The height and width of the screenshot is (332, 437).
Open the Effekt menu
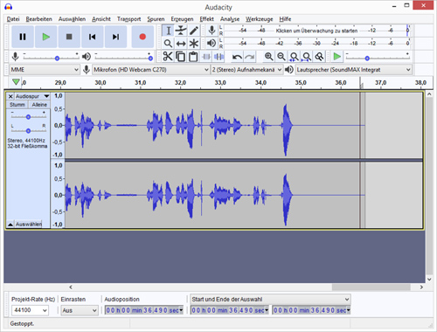[x=206, y=19]
